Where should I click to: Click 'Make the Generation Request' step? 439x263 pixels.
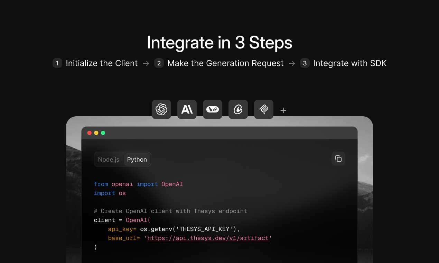(x=225, y=63)
